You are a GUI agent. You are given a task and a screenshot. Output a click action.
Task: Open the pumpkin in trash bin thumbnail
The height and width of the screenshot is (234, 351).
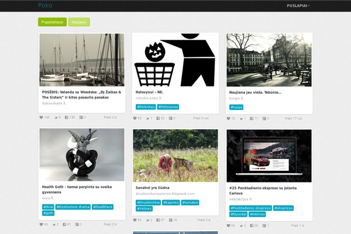point(175,60)
